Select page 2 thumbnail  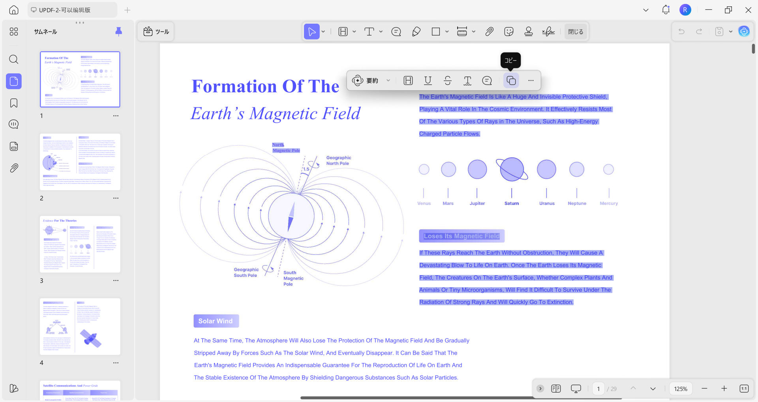pyautogui.click(x=80, y=162)
